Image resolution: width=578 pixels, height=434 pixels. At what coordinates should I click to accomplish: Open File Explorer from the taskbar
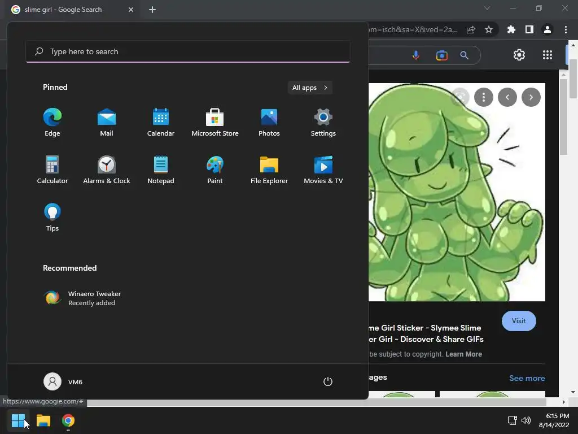[x=43, y=420]
